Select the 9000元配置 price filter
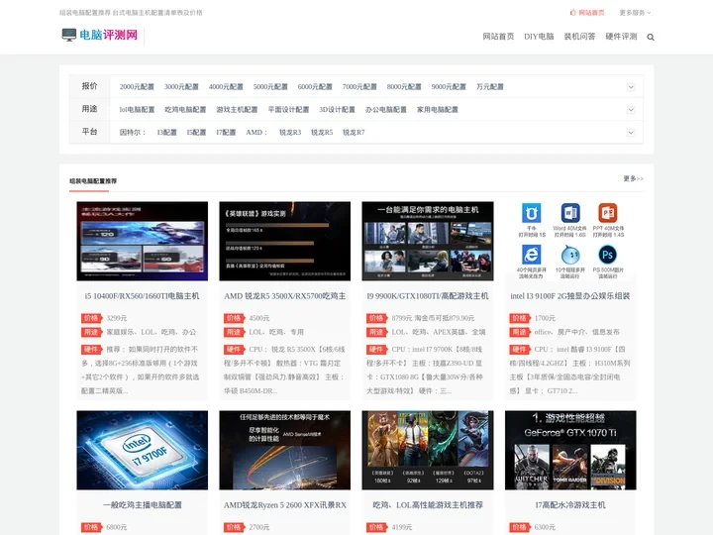 click(449, 87)
